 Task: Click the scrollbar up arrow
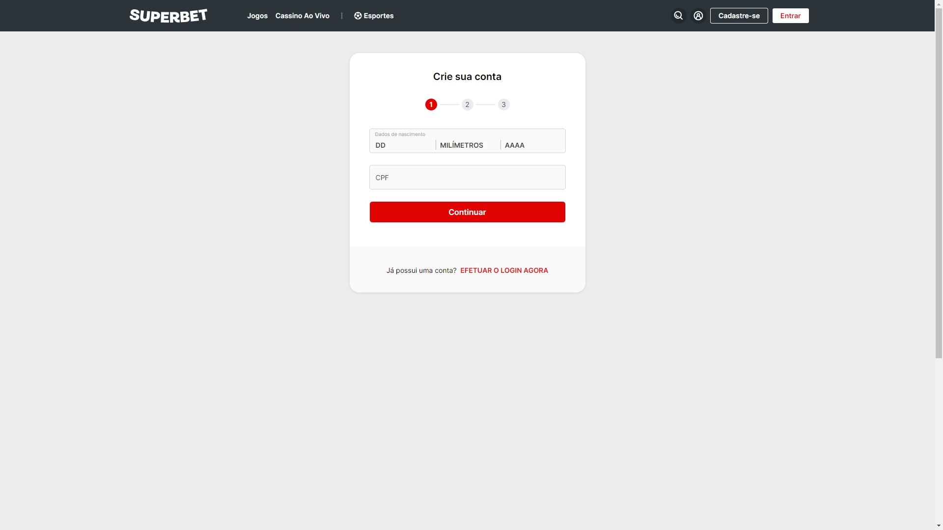tap(939, 4)
